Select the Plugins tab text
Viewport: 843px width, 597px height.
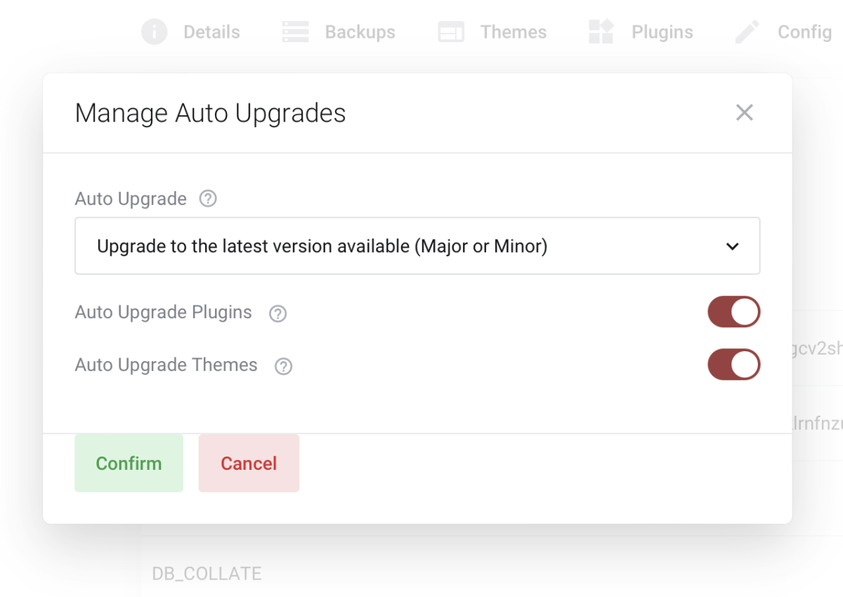tap(662, 32)
